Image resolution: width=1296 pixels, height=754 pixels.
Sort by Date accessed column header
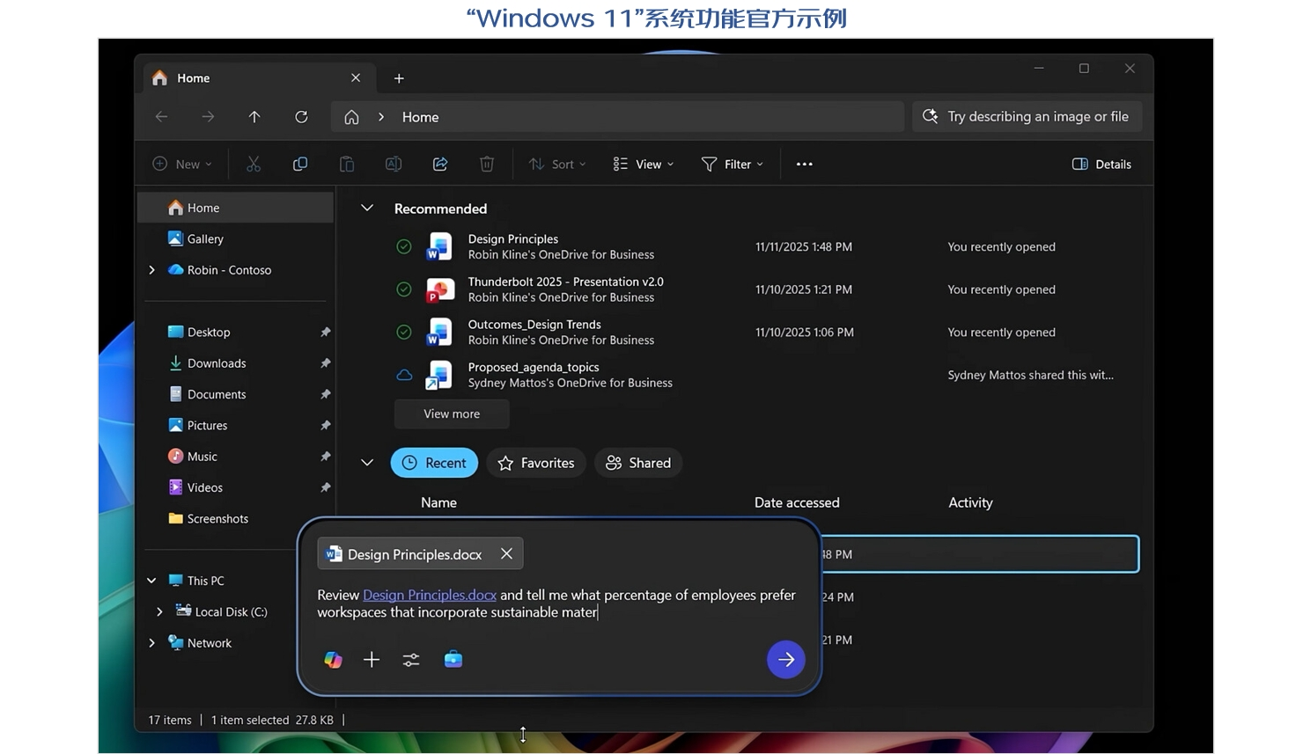click(797, 502)
